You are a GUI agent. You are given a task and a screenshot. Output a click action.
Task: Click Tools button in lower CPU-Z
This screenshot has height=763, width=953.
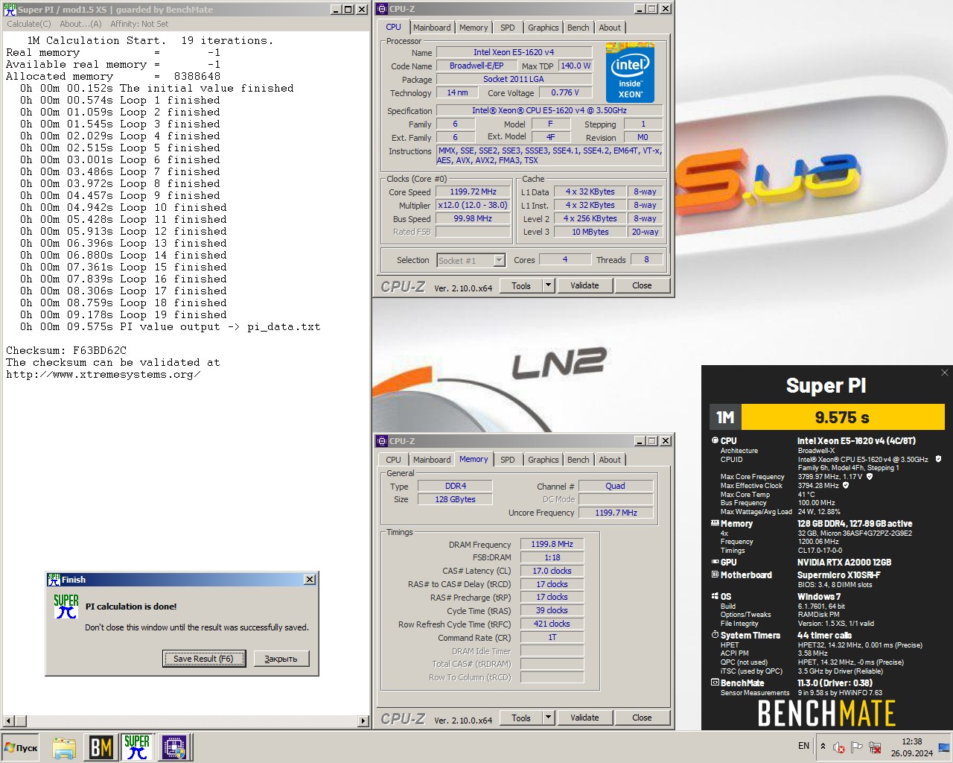pos(521,718)
